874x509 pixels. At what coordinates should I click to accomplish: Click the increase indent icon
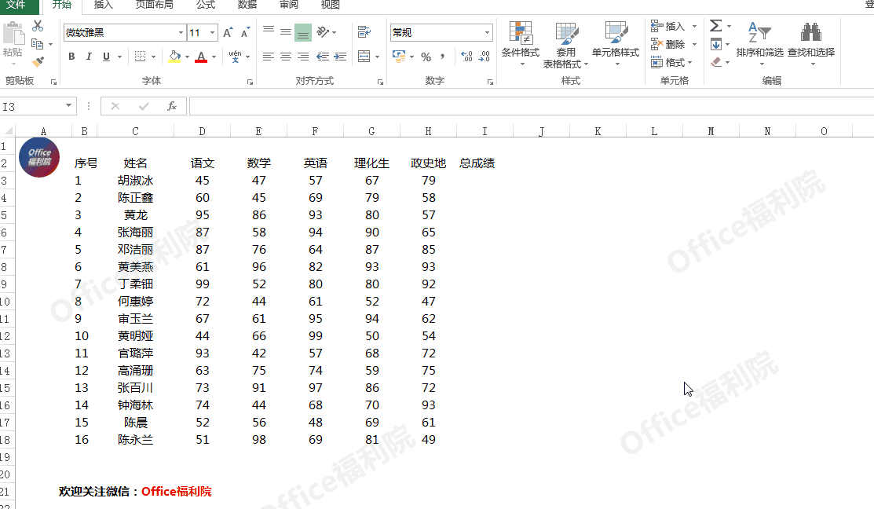click(340, 57)
